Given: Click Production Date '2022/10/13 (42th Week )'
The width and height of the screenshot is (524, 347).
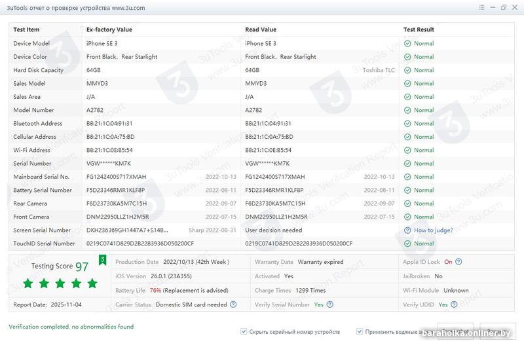Looking at the screenshot, I should [x=196, y=262].
